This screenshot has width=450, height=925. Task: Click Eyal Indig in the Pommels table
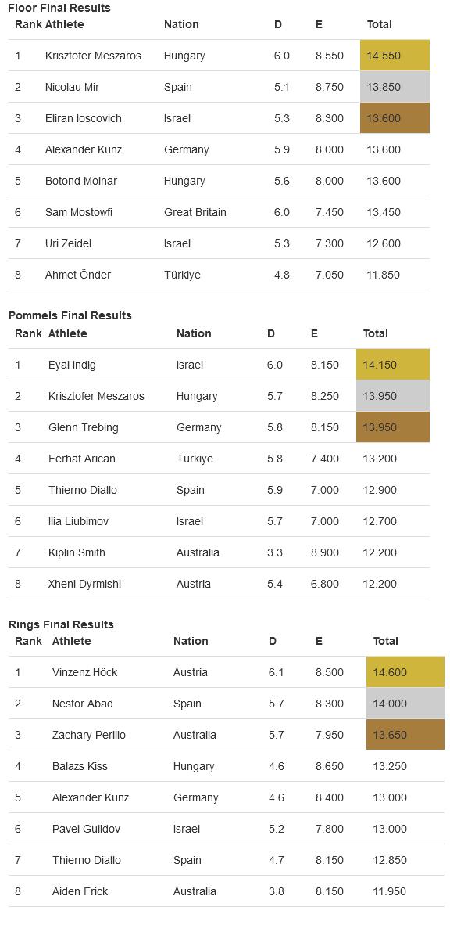[x=72, y=365]
